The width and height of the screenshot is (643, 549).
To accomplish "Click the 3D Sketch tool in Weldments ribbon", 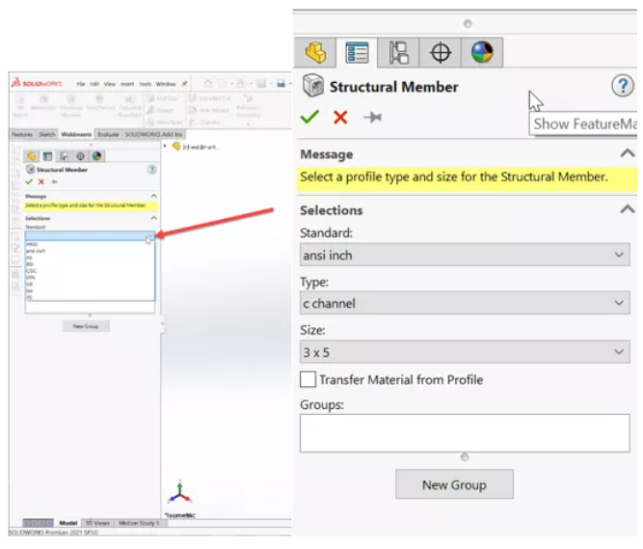I will [x=19, y=105].
